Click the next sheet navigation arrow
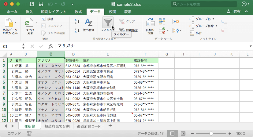 [13, 126]
